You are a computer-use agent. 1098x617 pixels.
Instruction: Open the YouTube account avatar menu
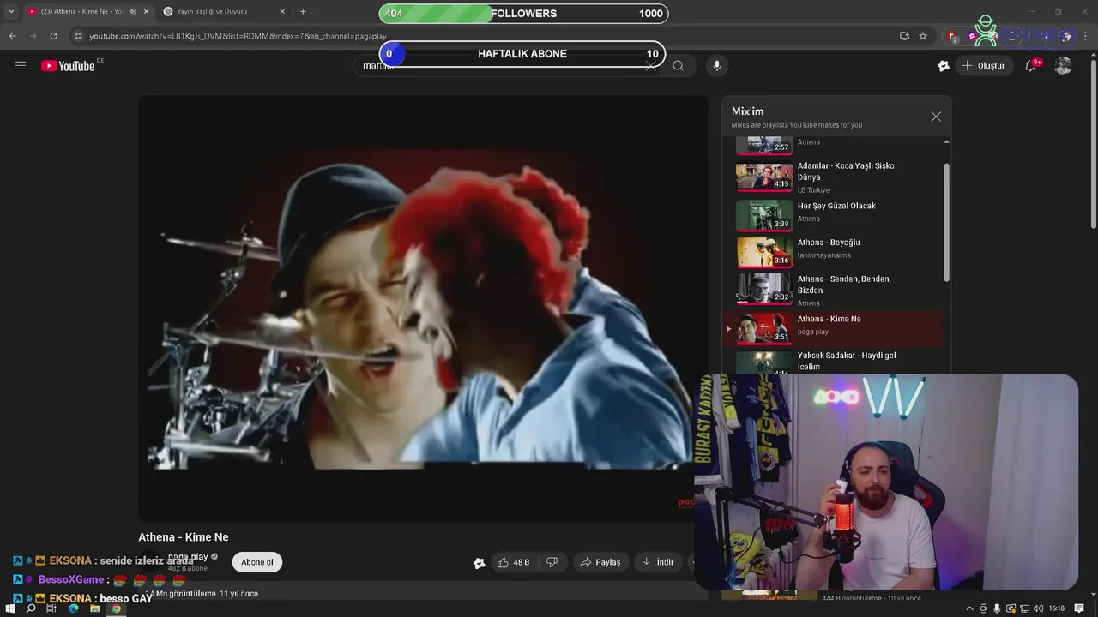pos(1063,66)
